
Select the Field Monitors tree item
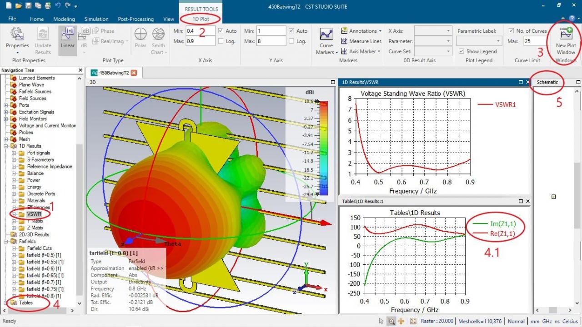pos(32,119)
